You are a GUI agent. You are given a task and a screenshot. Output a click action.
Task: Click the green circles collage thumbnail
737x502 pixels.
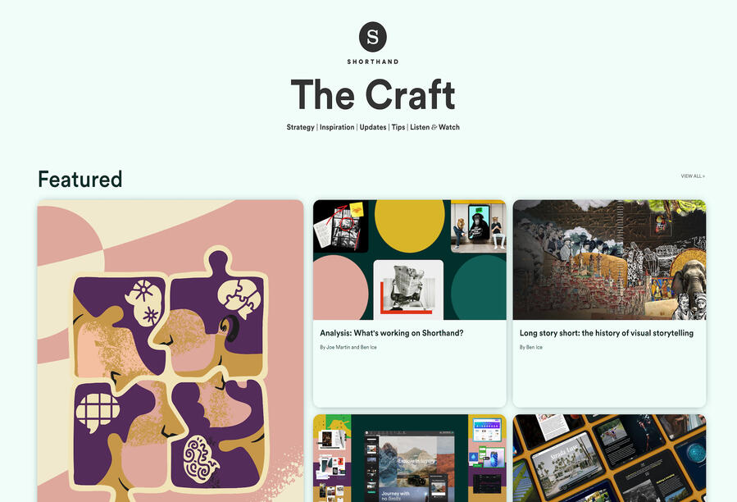(410, 260)
